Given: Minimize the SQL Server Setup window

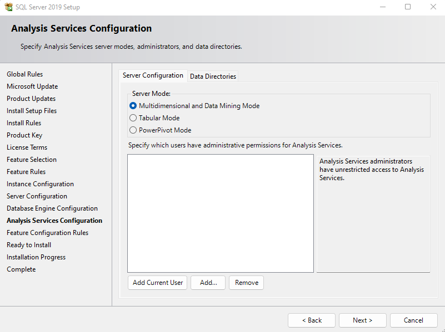Looking at the screenshot, I should 382,7.
